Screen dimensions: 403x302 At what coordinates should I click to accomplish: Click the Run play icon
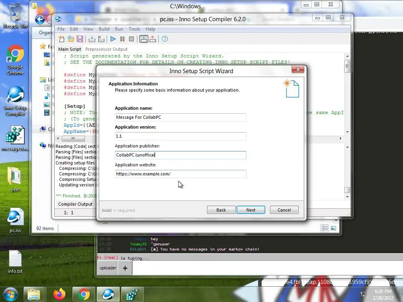[x=113, y=39]
